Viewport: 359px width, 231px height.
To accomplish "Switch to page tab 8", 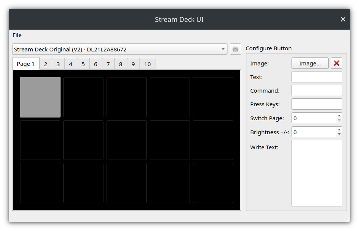I will tap(121, 64).
